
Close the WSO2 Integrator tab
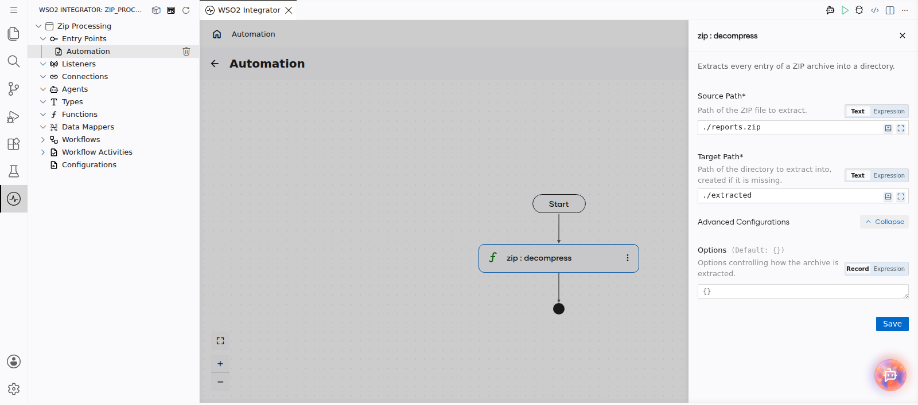[289, 10]
